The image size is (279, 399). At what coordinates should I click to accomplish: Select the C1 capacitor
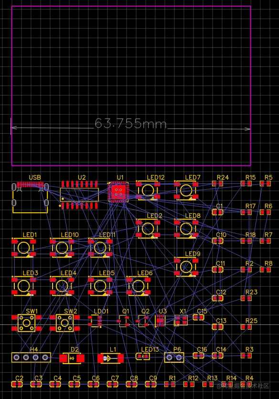pyautogui.click(x=218, y=212)
